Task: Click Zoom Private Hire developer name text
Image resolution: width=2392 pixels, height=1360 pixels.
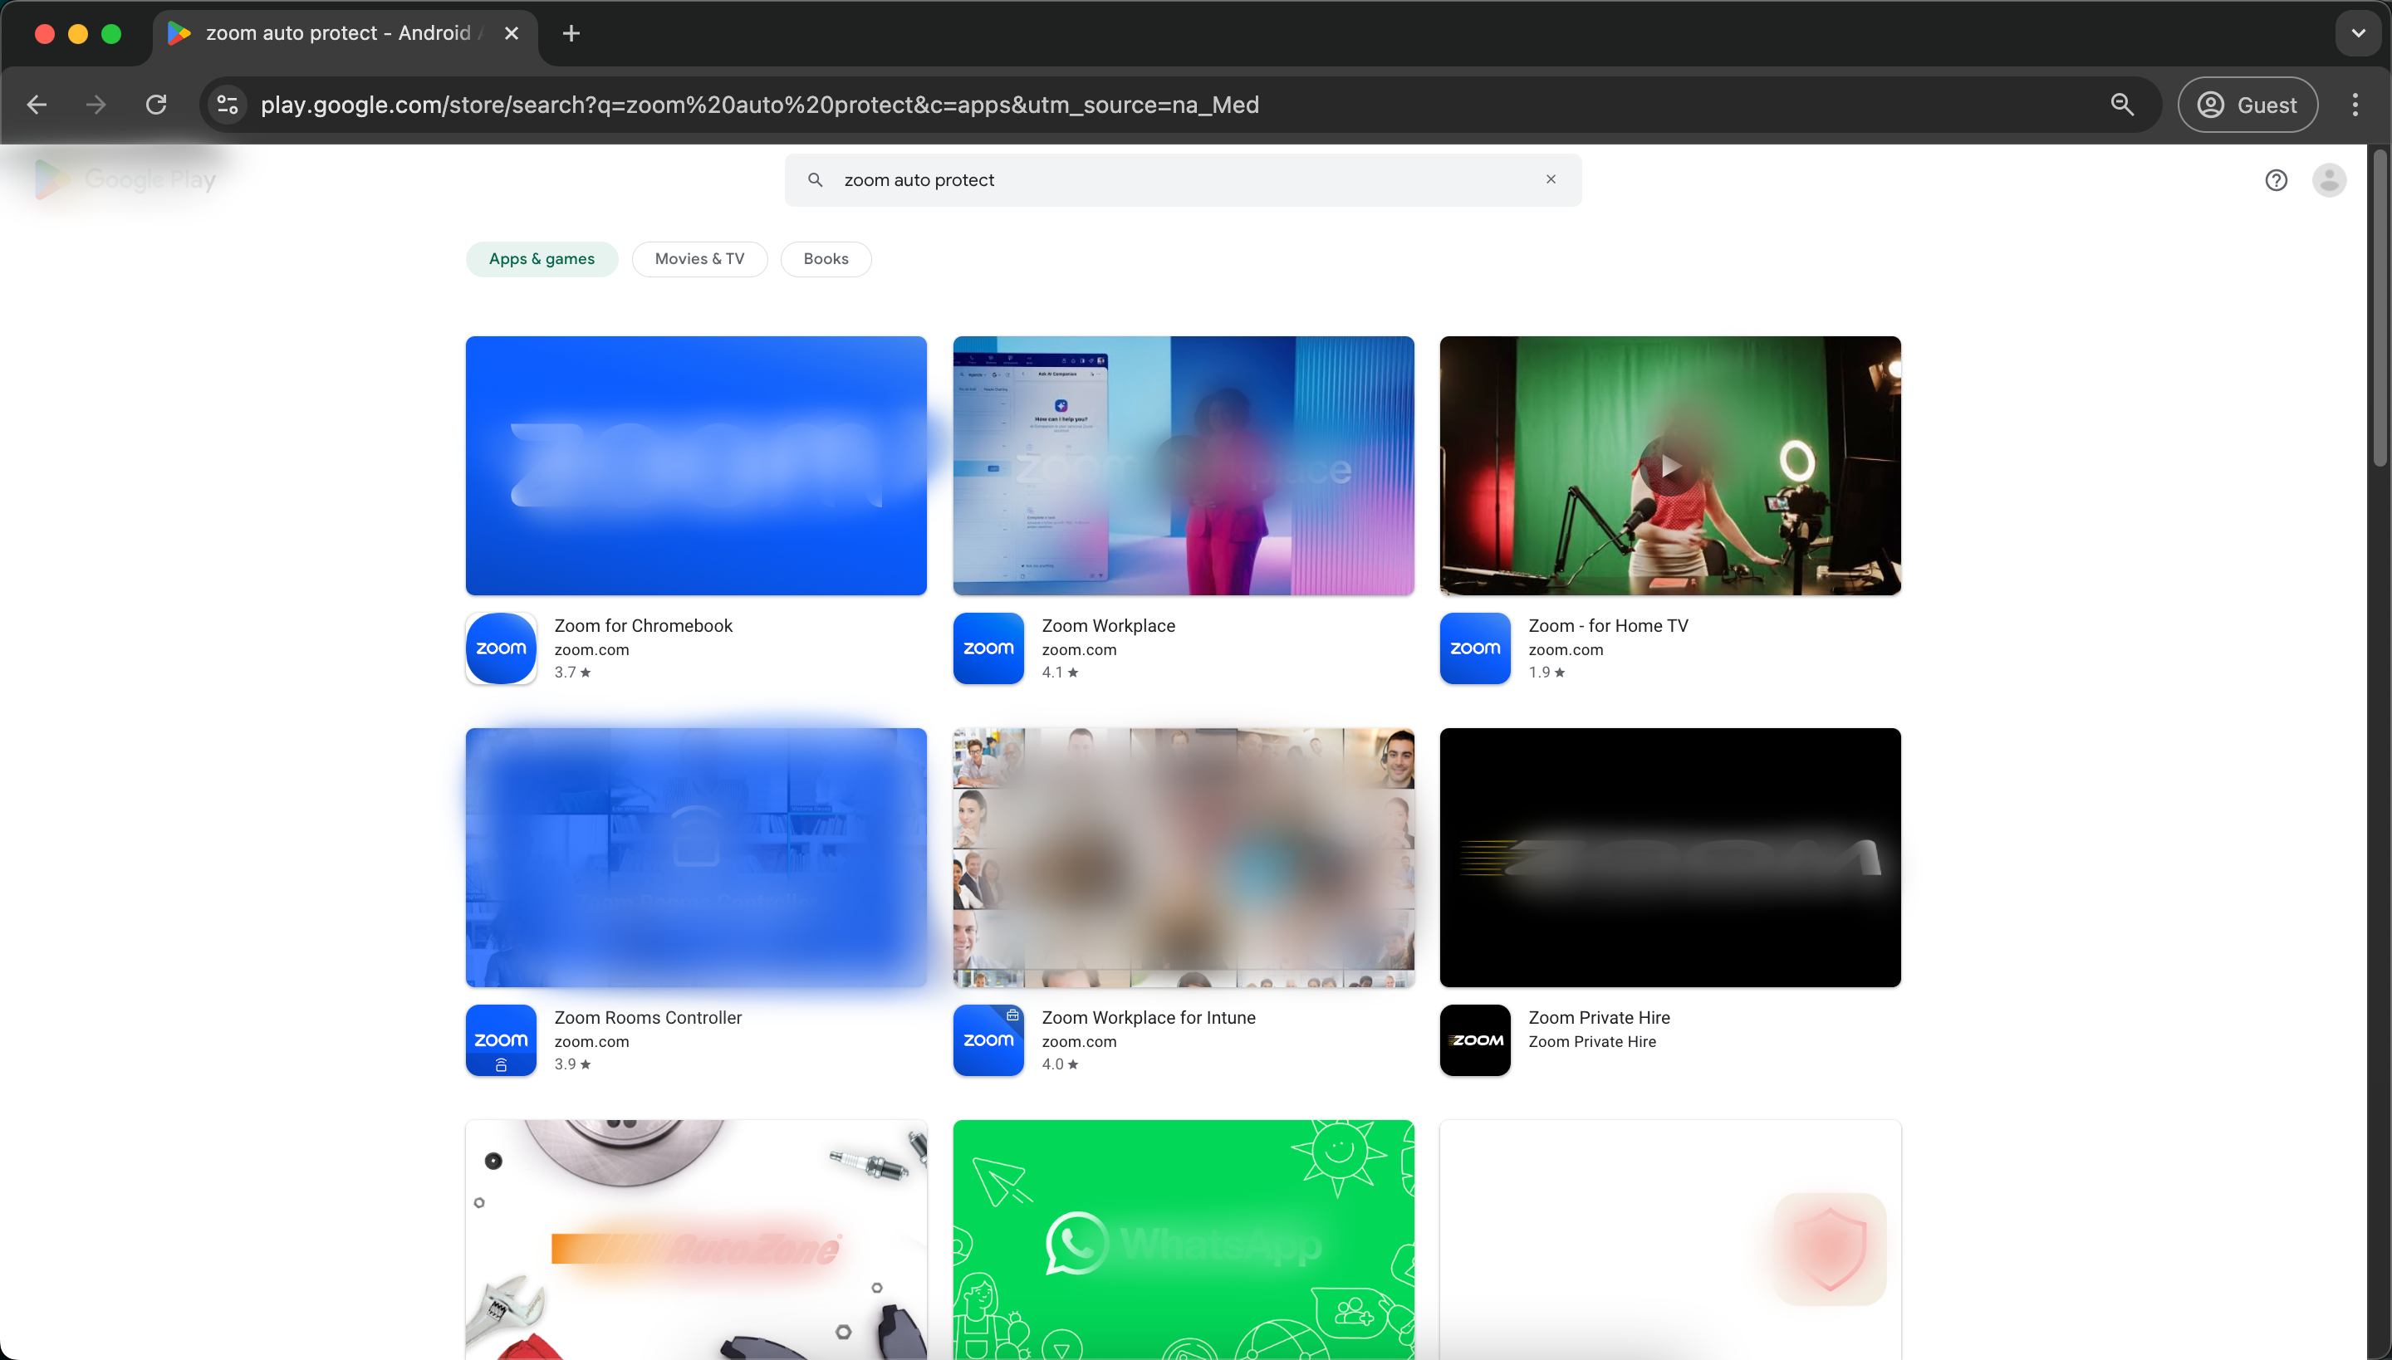Action: 1591,1043
